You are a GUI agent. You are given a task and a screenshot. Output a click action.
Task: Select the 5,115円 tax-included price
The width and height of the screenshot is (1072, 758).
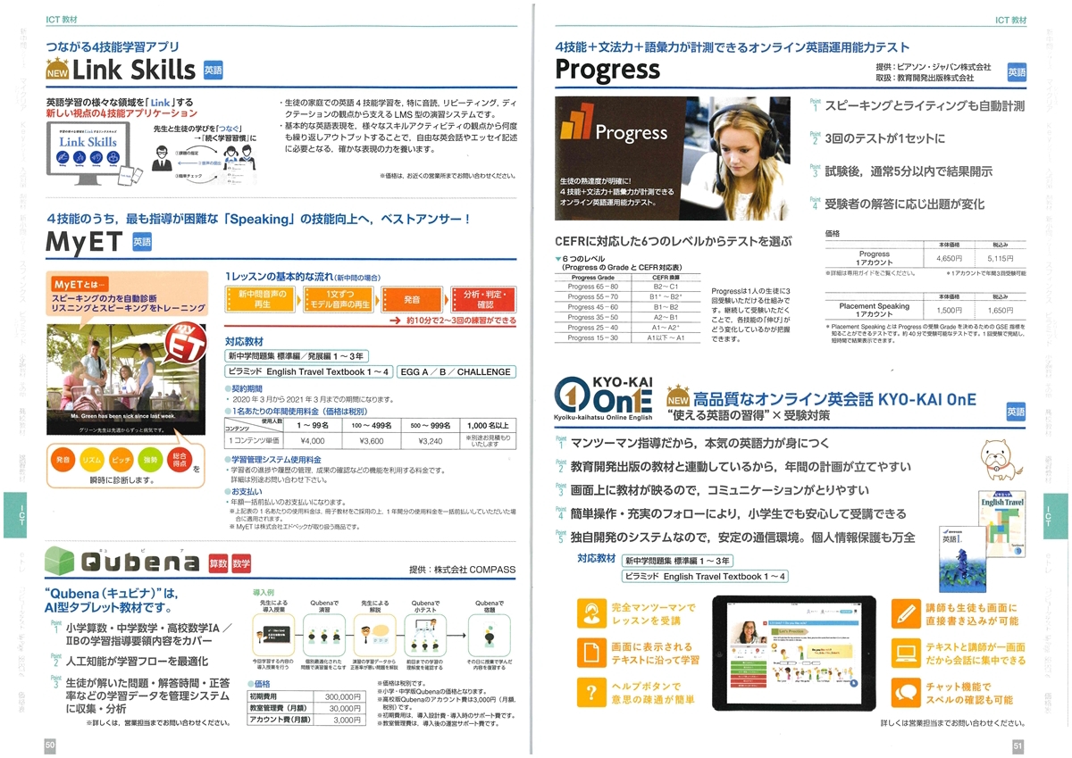tap(1001, 258)
